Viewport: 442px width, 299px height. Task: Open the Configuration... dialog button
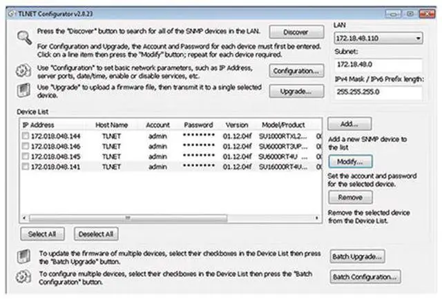click(x=296, y=71)
